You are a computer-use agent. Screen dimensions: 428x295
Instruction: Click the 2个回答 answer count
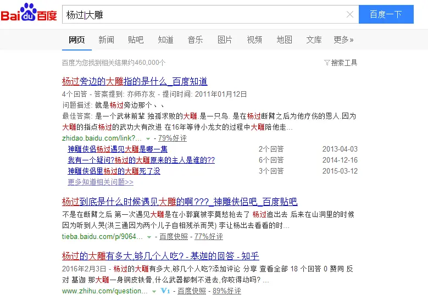coord(271,149)
